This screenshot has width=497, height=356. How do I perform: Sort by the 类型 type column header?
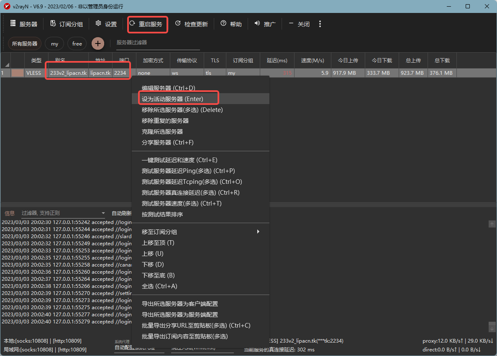36,61
